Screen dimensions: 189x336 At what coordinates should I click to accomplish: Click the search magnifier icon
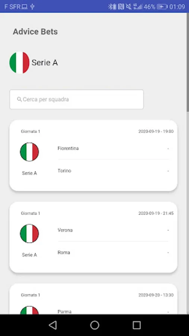[x=19, y=99]
